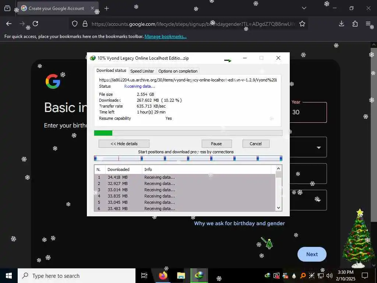Click the Info column header
The image size is (377, 283).
(207, 170)
